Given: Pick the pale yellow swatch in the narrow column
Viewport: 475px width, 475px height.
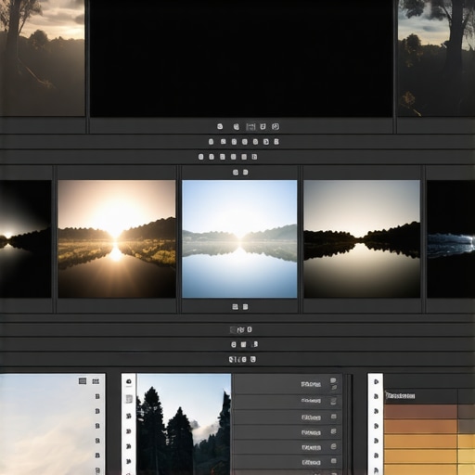Looking at the screenshot, I should (x=467, y=456).
